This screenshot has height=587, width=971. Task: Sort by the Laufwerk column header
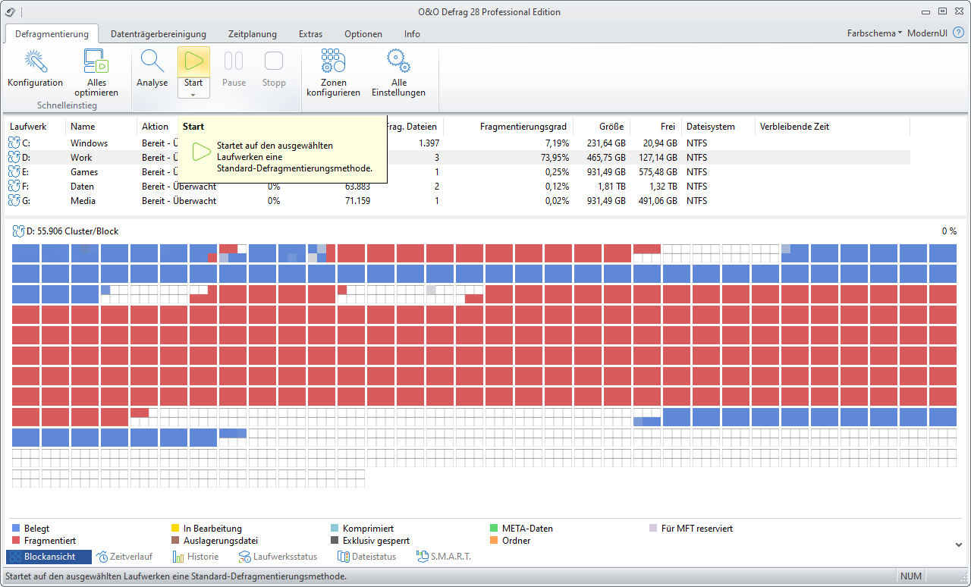click(x=36, y=127)
